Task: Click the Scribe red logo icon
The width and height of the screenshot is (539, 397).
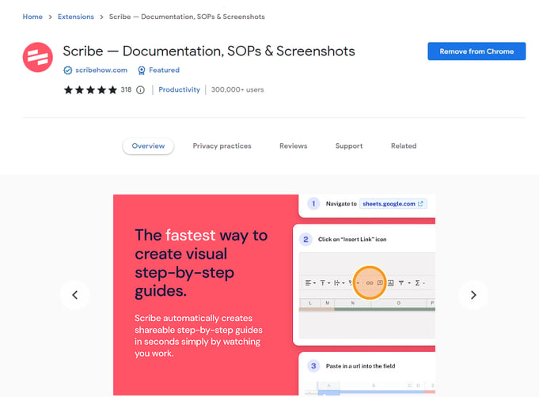Action: pos(38,58)
